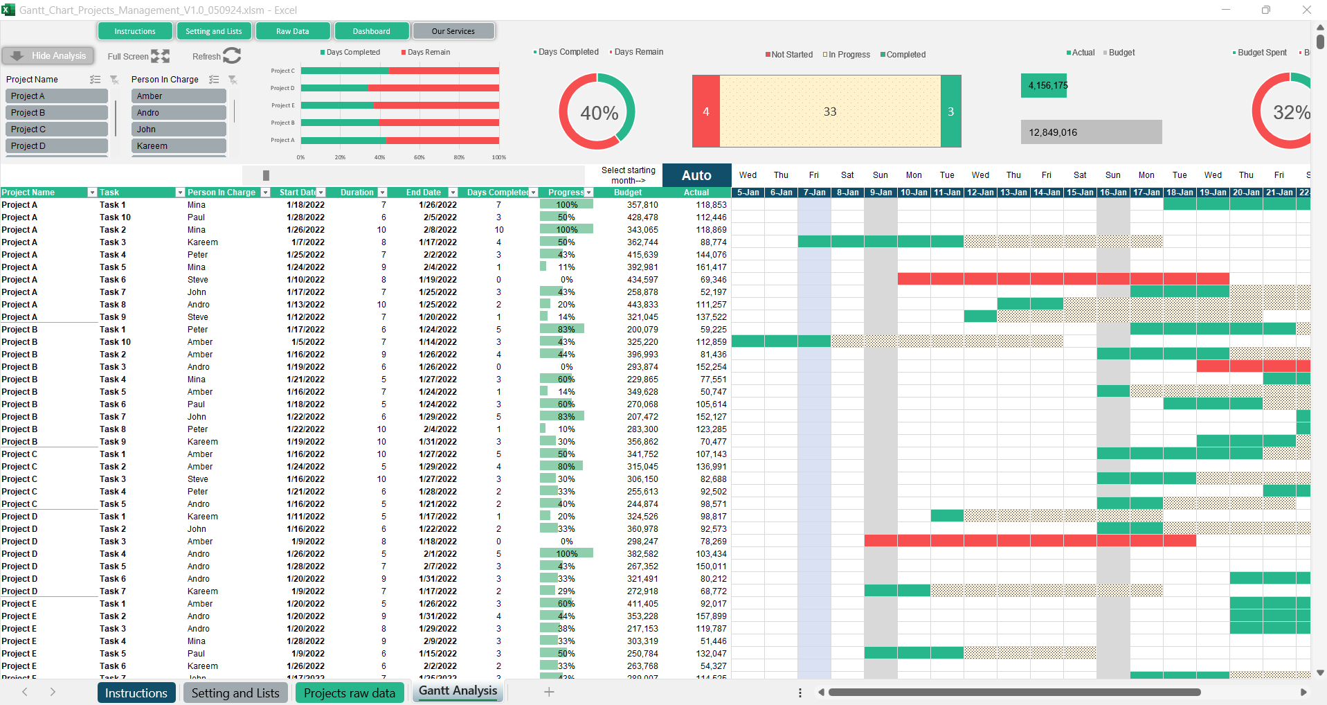Click the Auto month selector cell
1327x705 pixels.
click(x=696, y=175)
